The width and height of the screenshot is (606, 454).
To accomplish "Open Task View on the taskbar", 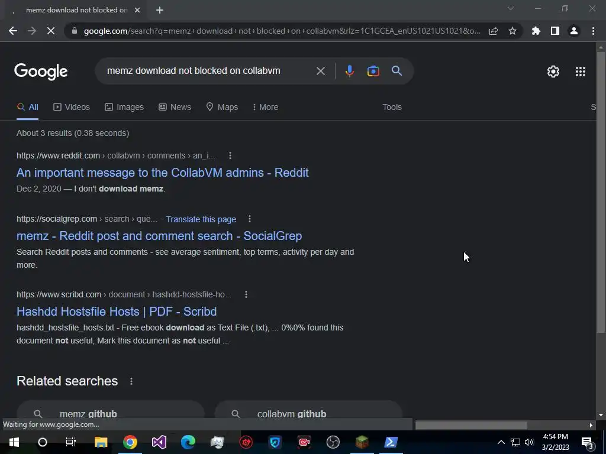I will (71, 442).
